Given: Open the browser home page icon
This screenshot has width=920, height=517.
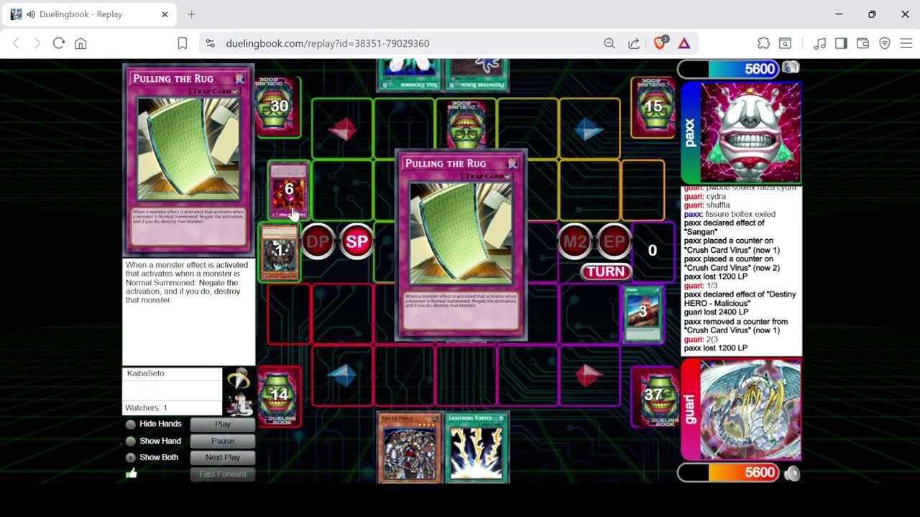Looking at the screenshot, I should (x=80, y=43).
